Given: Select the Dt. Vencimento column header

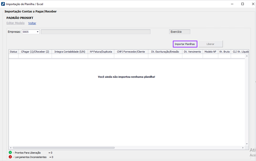Looking at the screenshot, I should pyautogui.click(x=192, y=52).
